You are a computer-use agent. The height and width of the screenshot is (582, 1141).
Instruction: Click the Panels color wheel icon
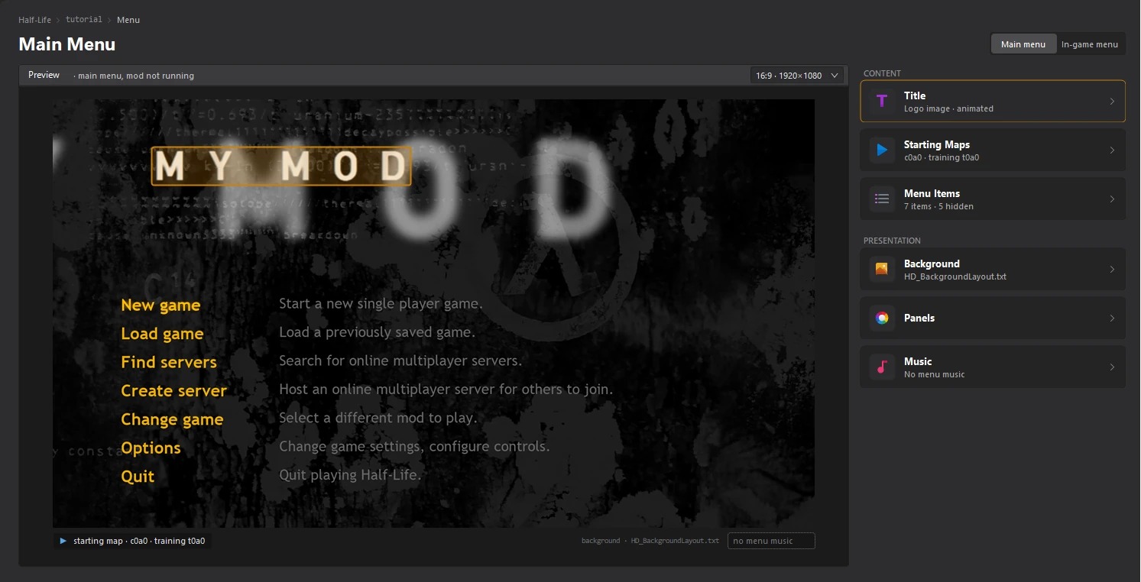[882, 318]
